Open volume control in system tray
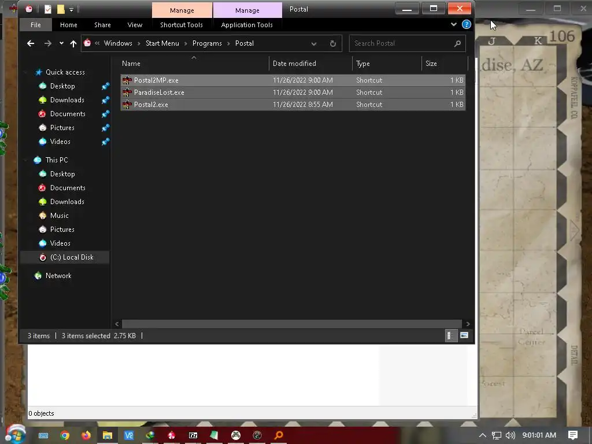 click(510, 435)
